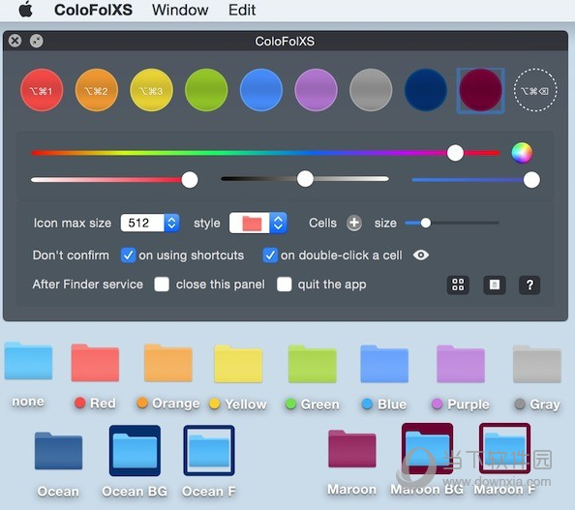Open the Window menu
575x510 pixels.
[x=180, y=10]
